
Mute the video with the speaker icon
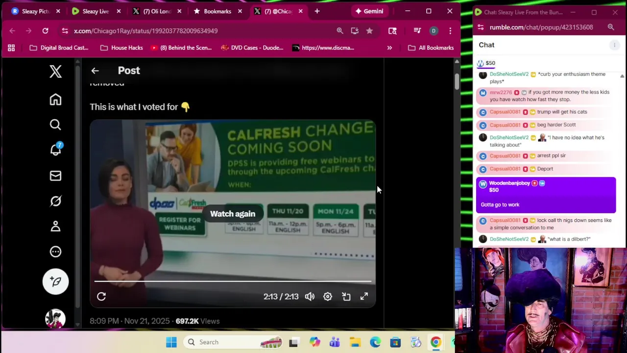[310, 297]
